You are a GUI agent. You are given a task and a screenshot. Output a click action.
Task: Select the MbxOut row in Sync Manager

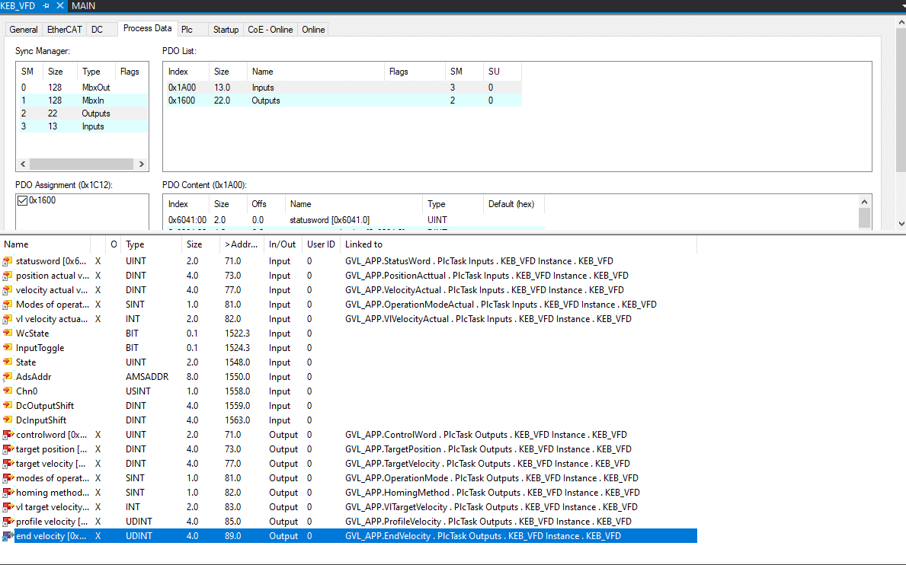tap(82, 88)
